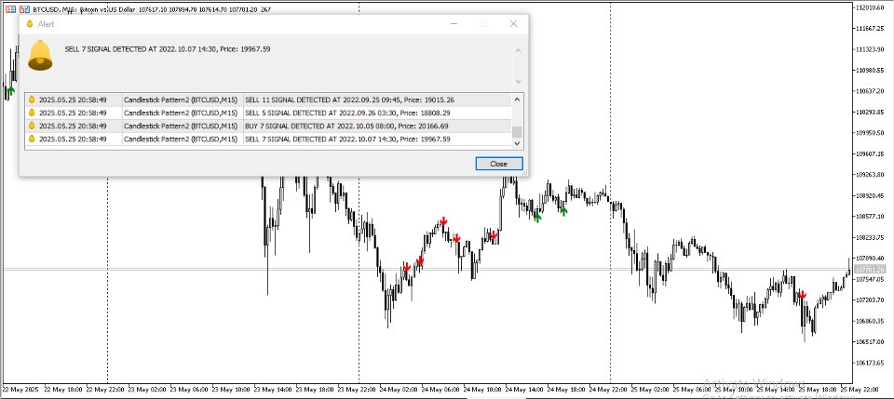Click timestamp '2025.05.25 20:58:49' in SELL 5 row
The height and width of the screenshot is (399, 894).
click(73, 113)
